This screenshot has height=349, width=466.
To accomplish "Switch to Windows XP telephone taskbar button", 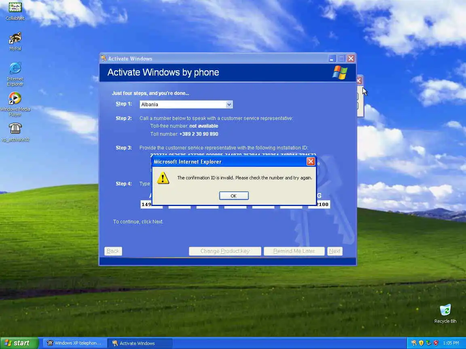I will tap(74, 343).
